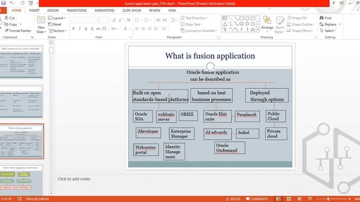360x202 pixels.
Task: Select the 'Peoplesoft' box on the slide
Action: [247, 116]
